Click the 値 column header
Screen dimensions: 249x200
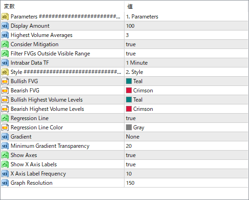click(x=186, y=6)
